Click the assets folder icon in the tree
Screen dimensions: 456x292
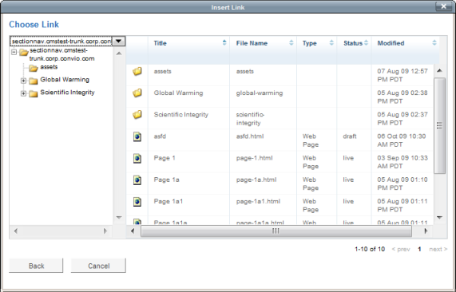pyautogui.click(x=34, y=68)
